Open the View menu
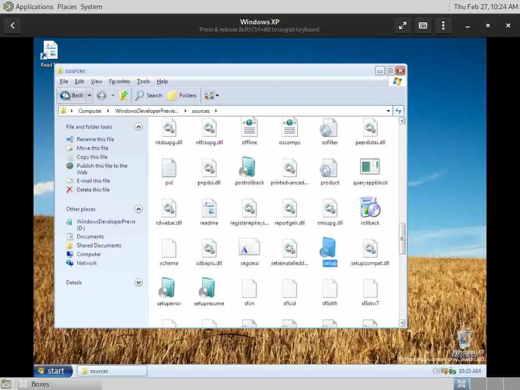Image resolution: width=520 pixels, height=390 pixels. (x=96, y=81)
